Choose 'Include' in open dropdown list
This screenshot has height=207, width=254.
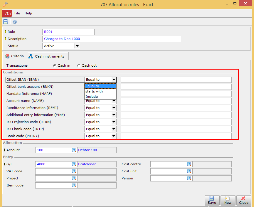click(100, 97)
